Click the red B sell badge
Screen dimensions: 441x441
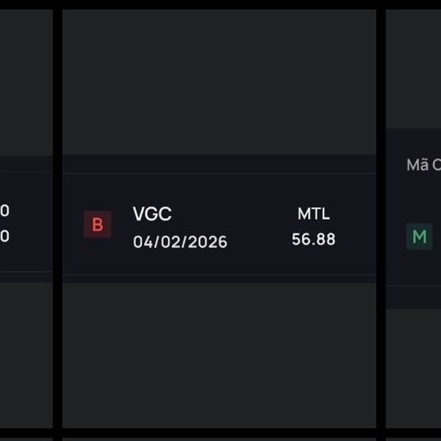[97, 224]
